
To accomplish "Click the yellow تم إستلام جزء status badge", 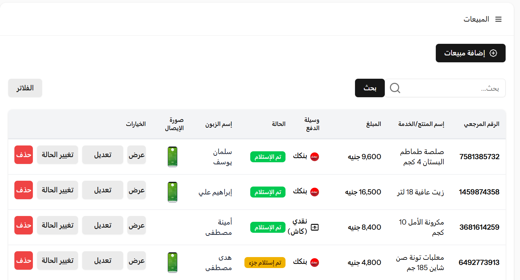I will coord(265,263).
